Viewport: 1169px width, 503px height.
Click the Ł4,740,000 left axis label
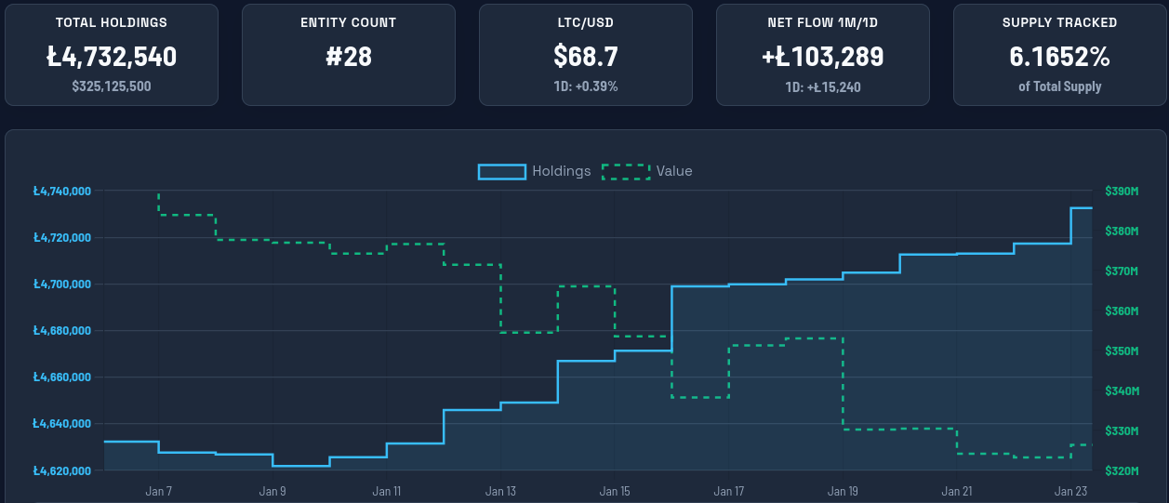61,192
